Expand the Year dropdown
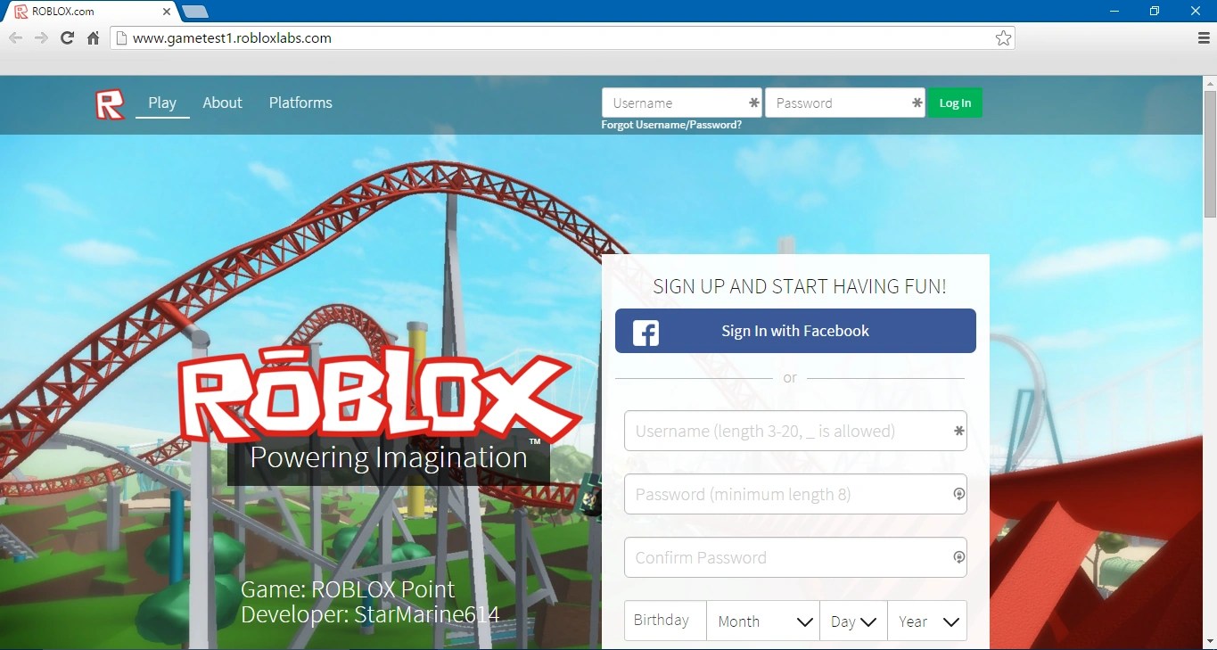The width and height of the screenshot is (1217, 650). click(927, 621)
